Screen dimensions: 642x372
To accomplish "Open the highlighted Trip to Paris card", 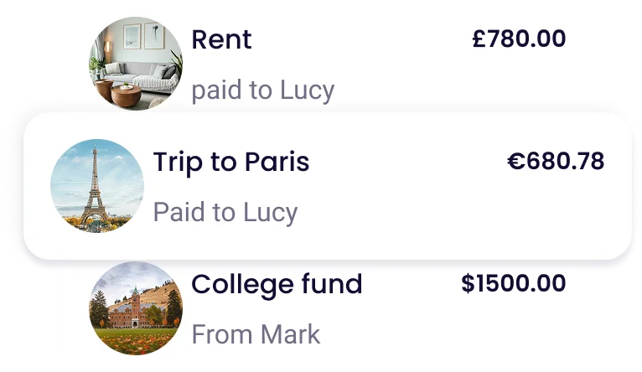I will pos(328,186).
